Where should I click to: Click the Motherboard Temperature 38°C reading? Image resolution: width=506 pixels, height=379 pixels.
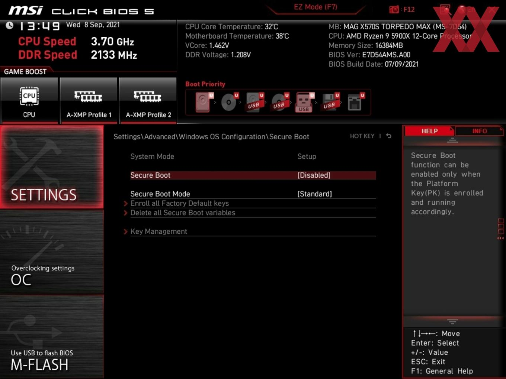coord(237,36)
